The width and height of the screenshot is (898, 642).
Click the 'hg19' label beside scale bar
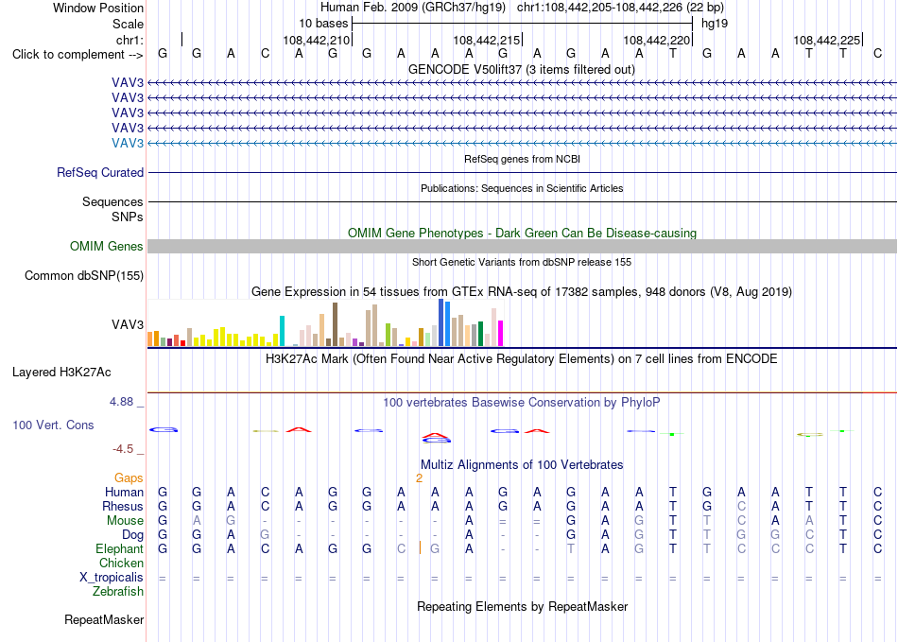point(715,24)
